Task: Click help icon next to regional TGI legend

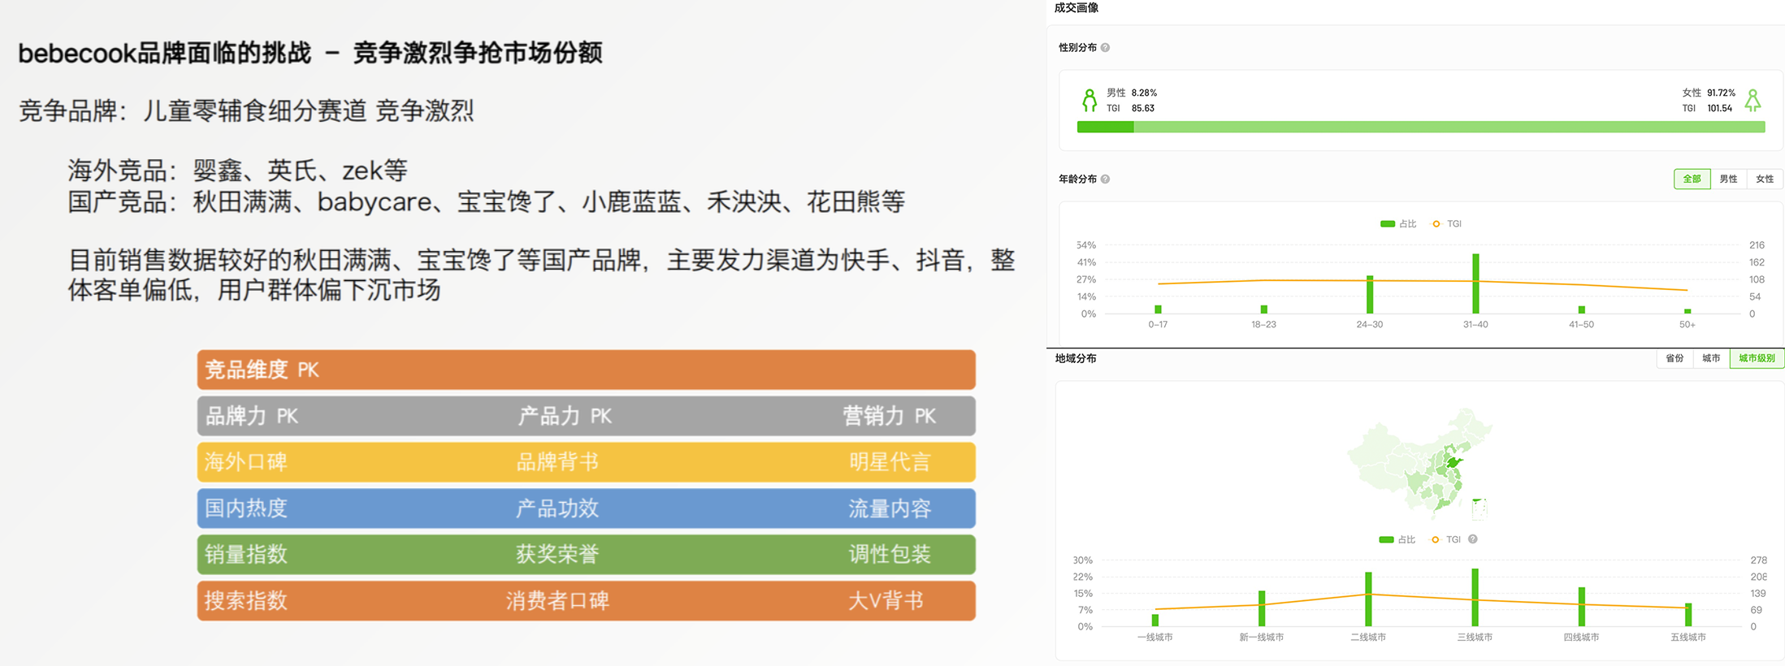Action: point(1472,539)
